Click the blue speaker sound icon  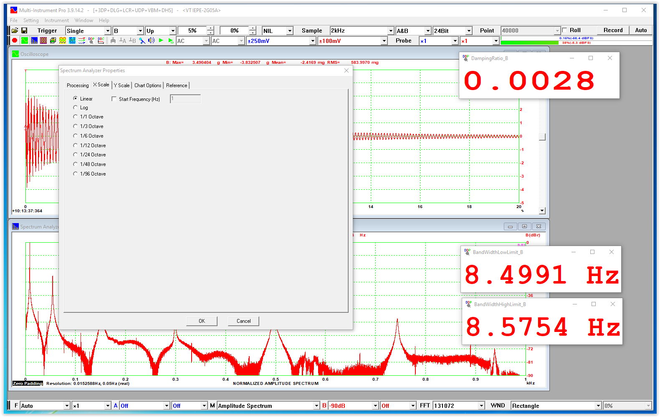pyautogui.click(x=151, y=40)
